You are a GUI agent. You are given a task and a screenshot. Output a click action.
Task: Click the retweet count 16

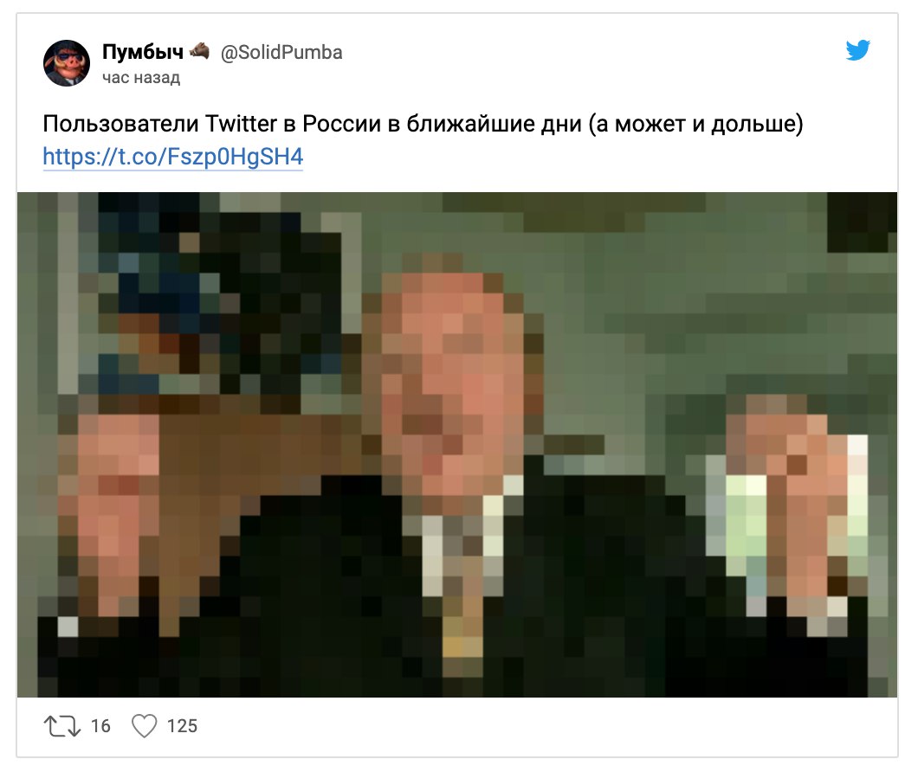click(100, 726)
